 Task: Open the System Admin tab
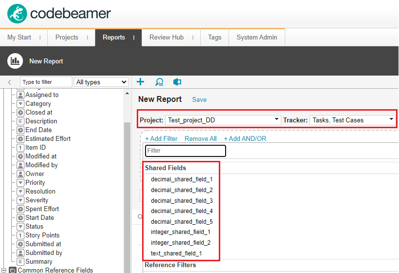pos(257,38)
